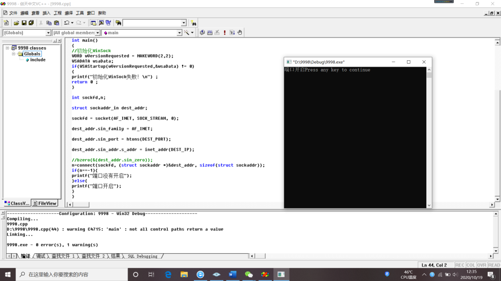Open the 编译 menu in menu bar

click(x=69, y=13)
